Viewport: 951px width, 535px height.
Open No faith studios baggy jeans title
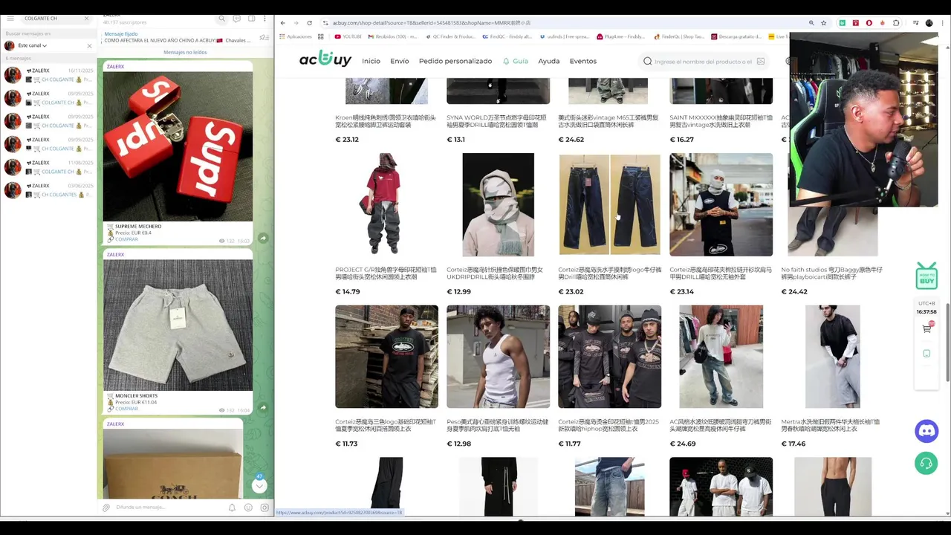tap(832, 273)
